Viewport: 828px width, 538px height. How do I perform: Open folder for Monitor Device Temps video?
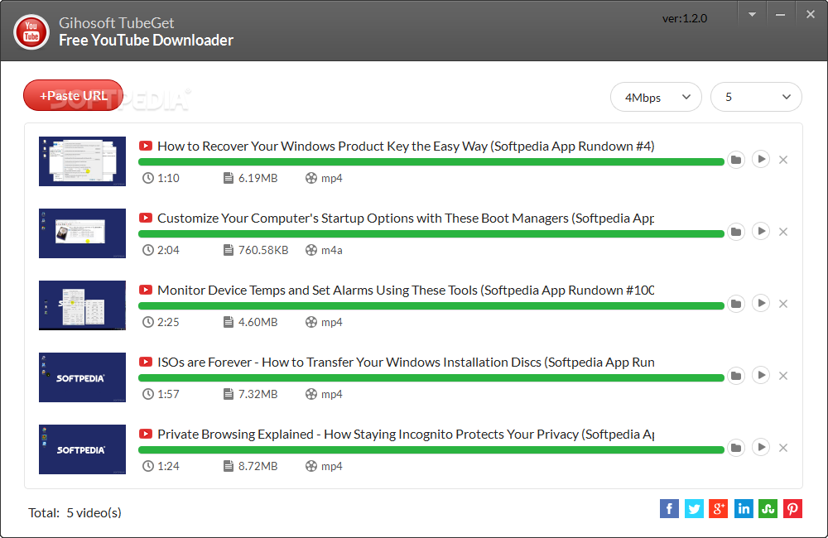click(x=735, y=304)
